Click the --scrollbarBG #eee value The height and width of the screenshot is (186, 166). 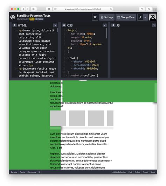(x=96, y=65)
